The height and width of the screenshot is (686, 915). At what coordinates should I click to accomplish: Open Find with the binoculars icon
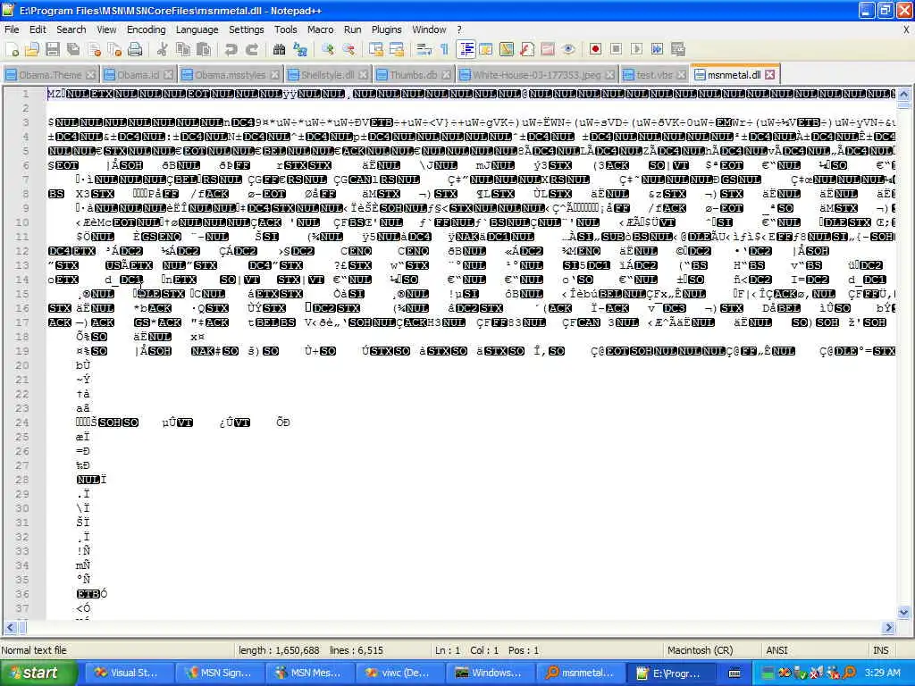(x=280, y=50)
